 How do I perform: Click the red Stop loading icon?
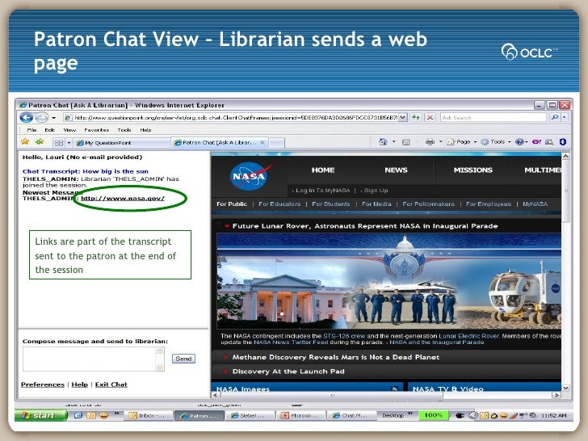[x=430, y=118]
